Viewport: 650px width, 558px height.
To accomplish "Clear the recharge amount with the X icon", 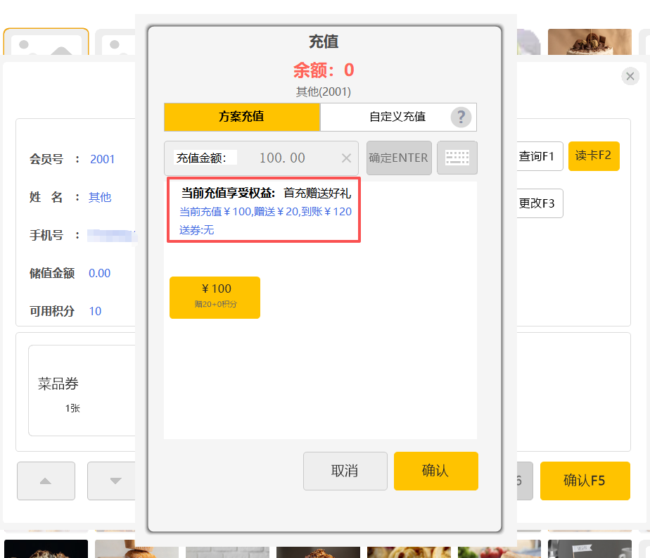I will (x=346, y=158).
